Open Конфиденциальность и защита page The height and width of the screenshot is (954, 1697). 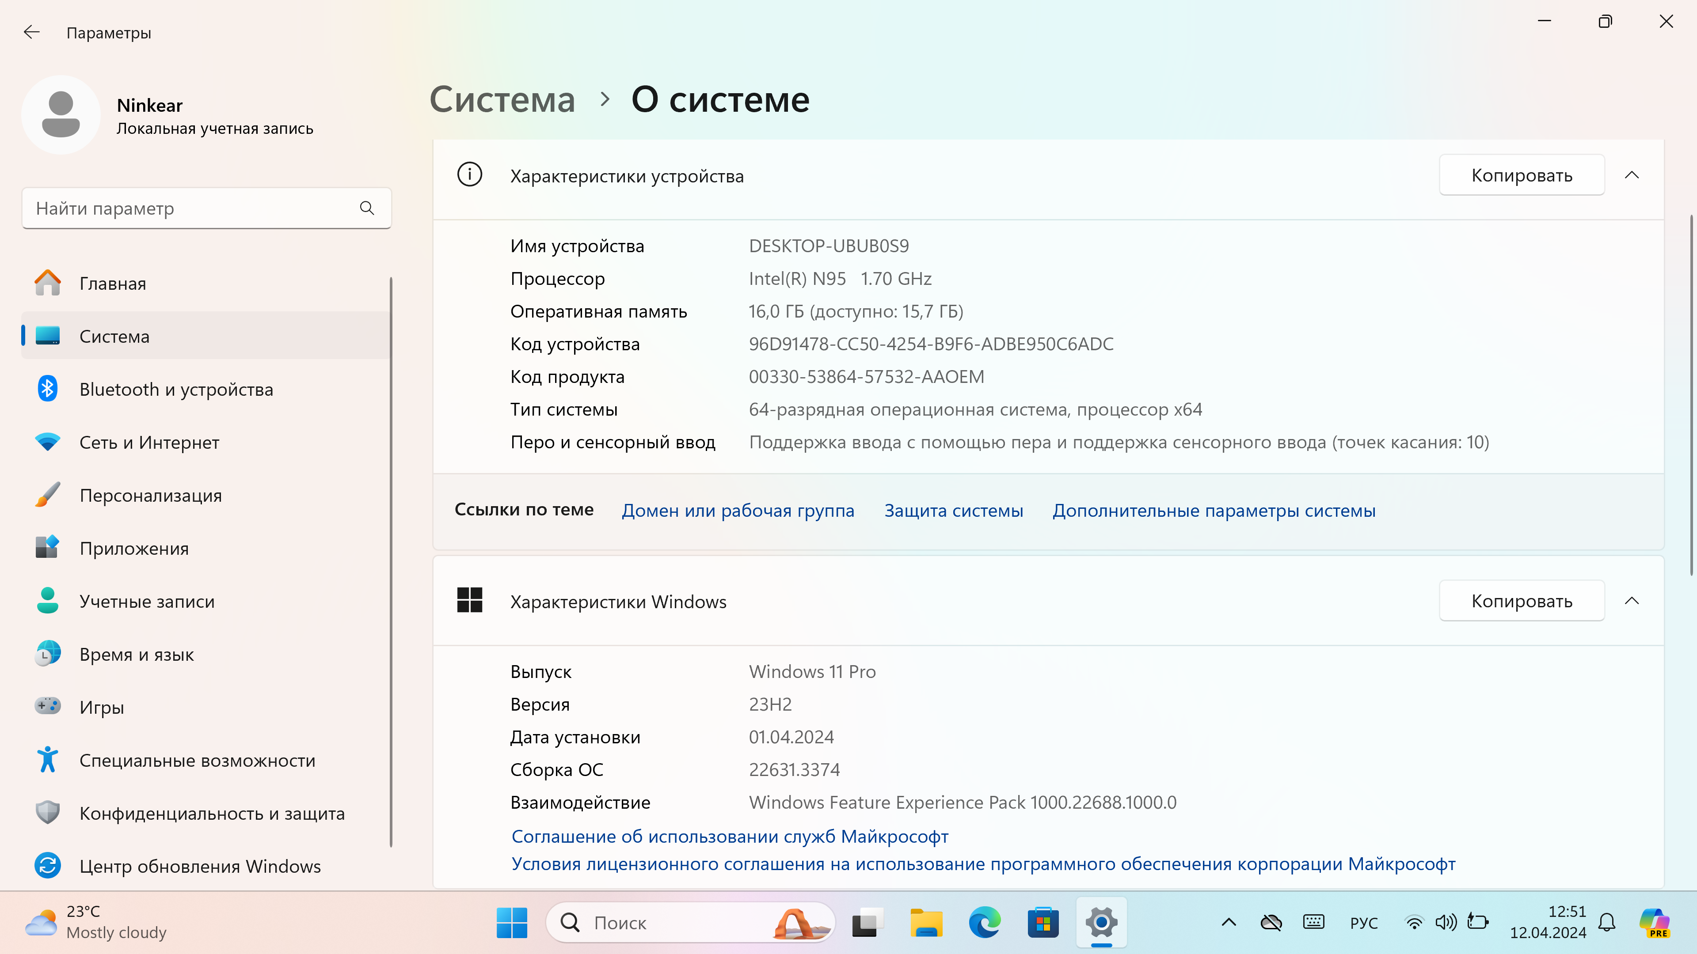click(212, 814)
